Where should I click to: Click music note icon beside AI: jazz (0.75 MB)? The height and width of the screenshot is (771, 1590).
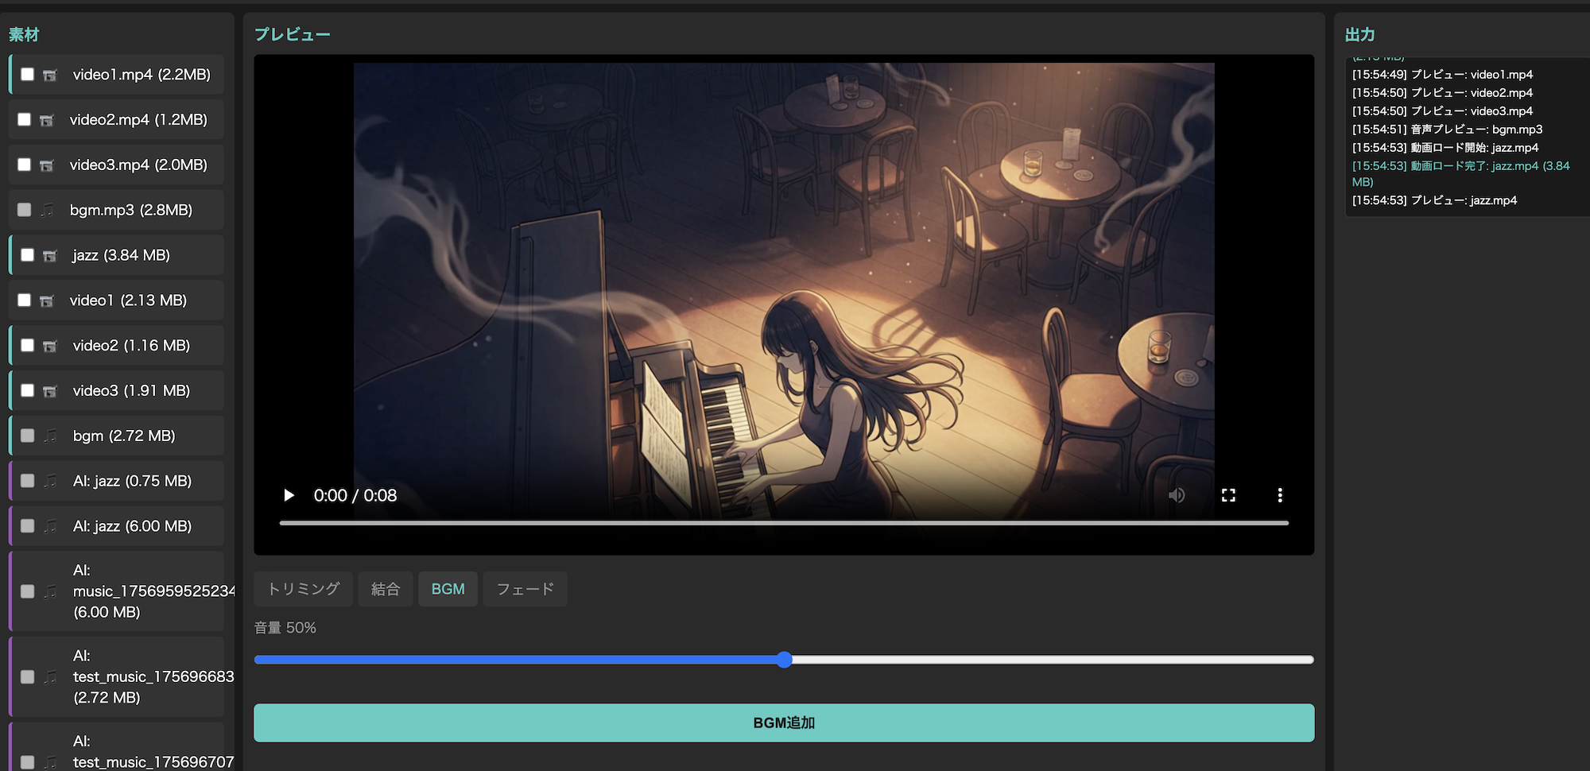coord(50,482)
